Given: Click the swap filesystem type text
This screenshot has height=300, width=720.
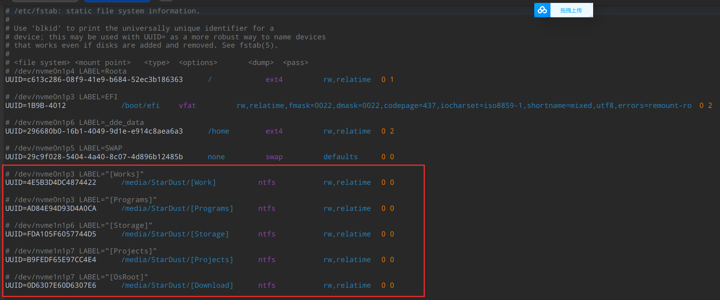Looking at the screenshot, I should tap(274, 157).
